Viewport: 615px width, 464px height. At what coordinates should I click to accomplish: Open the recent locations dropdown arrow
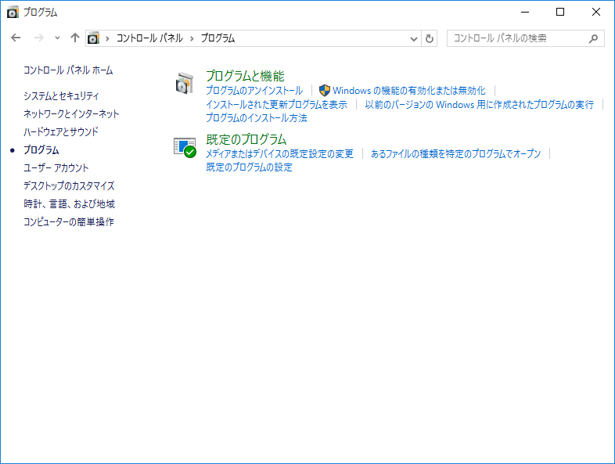57,38
